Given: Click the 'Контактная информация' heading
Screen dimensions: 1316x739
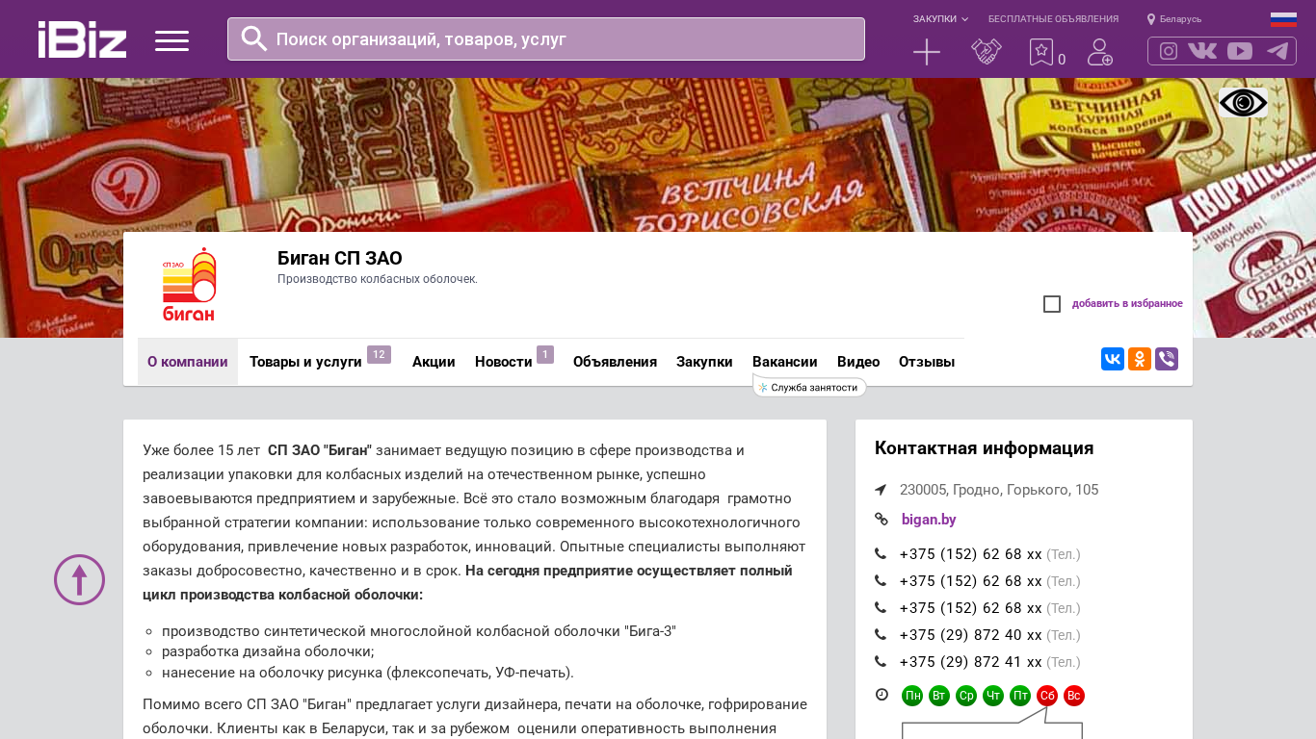Looking at the screenshot, I should [x=985, y=448].
